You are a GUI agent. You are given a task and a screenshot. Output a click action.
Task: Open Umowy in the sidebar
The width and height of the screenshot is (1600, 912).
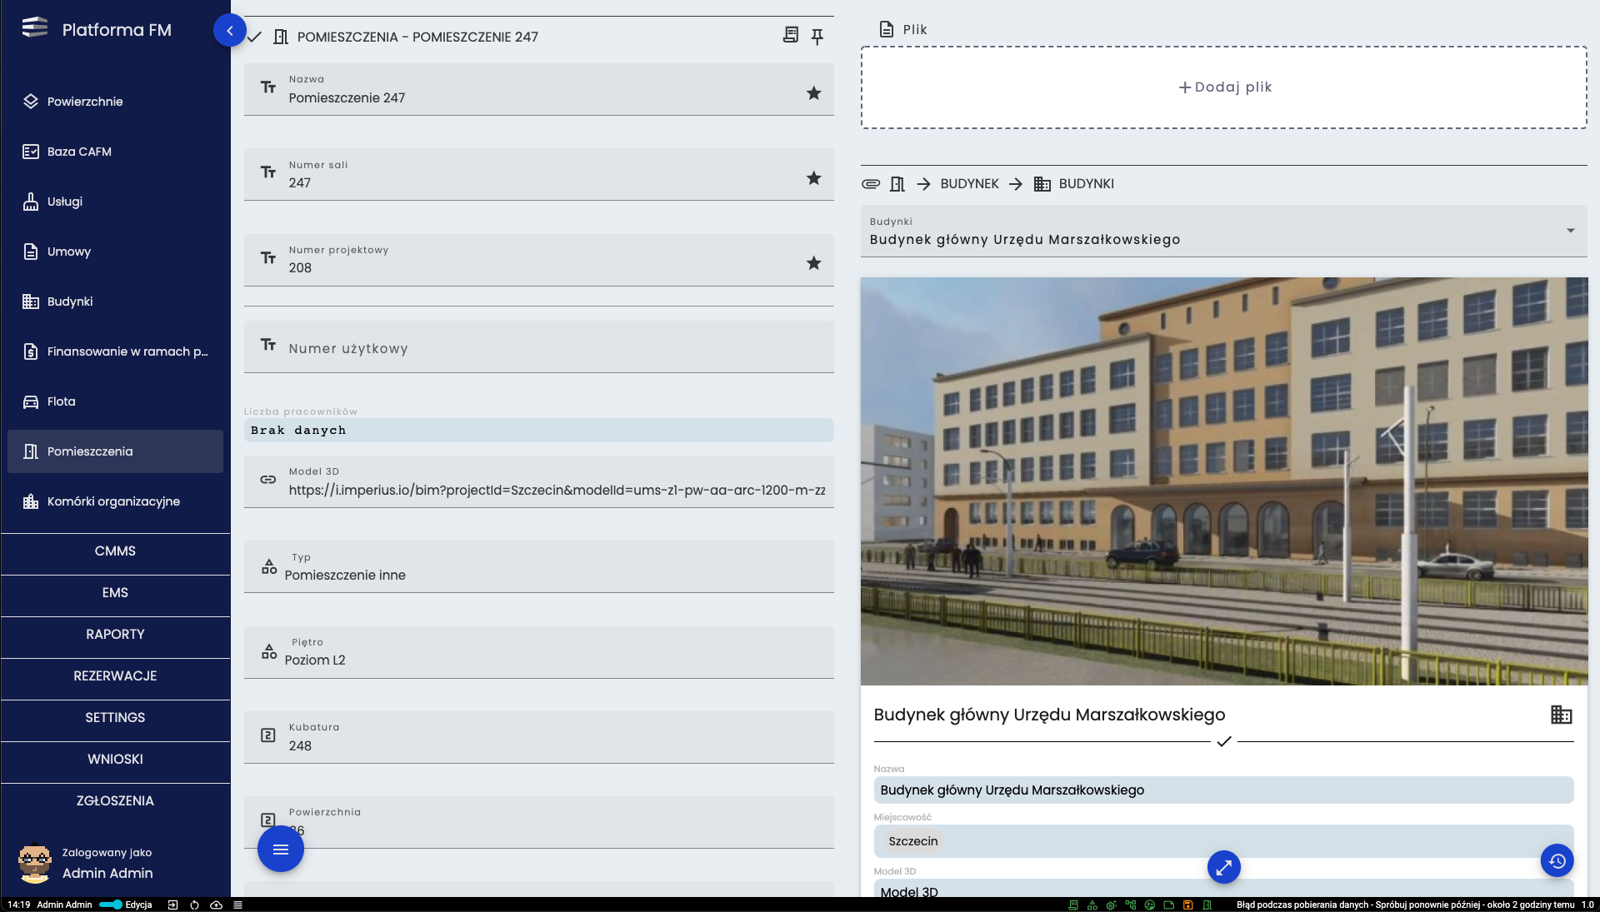click(115, 252)
